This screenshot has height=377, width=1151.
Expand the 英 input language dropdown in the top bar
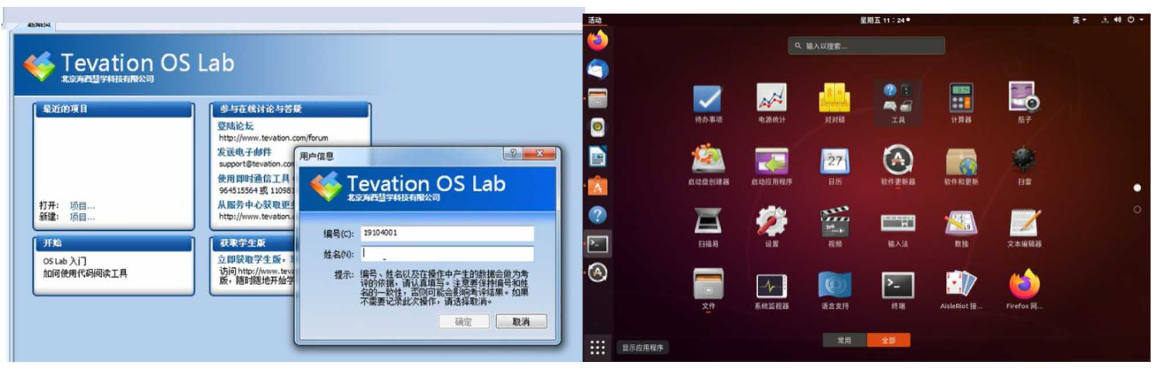pyautogui.click(x=1079, y=20)
